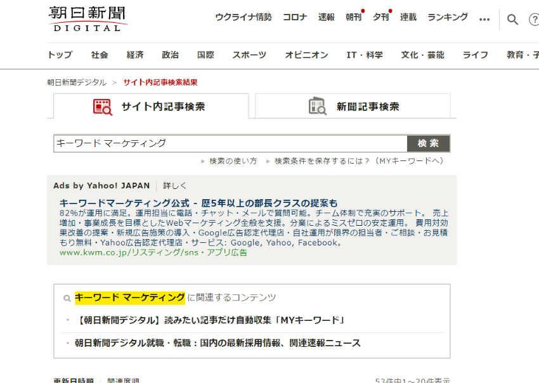
Task: Open 検索の使い方 help link
Action: [233, 161]
